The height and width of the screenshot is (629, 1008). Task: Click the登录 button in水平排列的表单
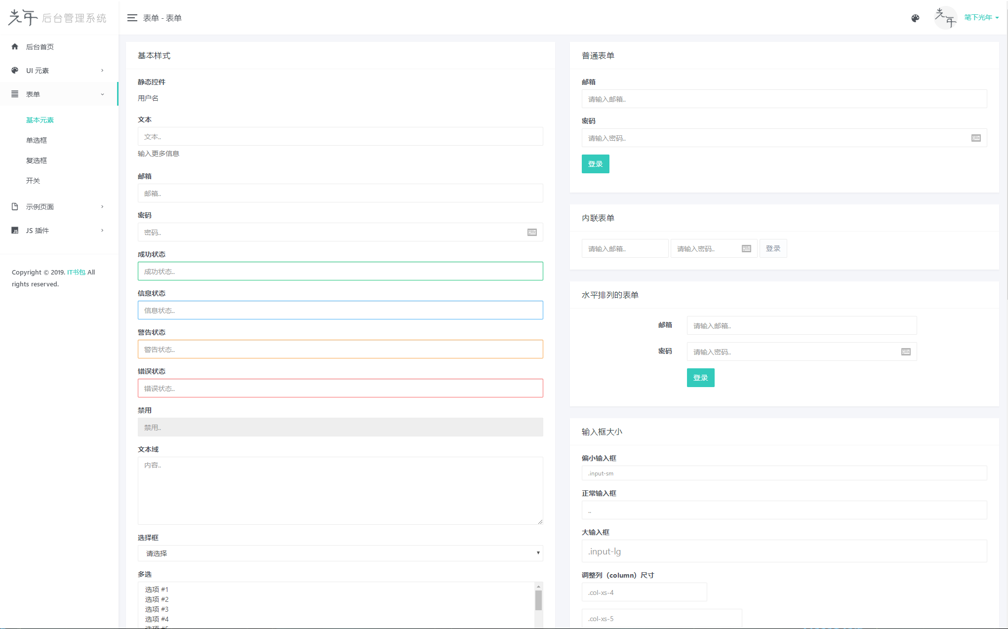(x=699, y=378)
